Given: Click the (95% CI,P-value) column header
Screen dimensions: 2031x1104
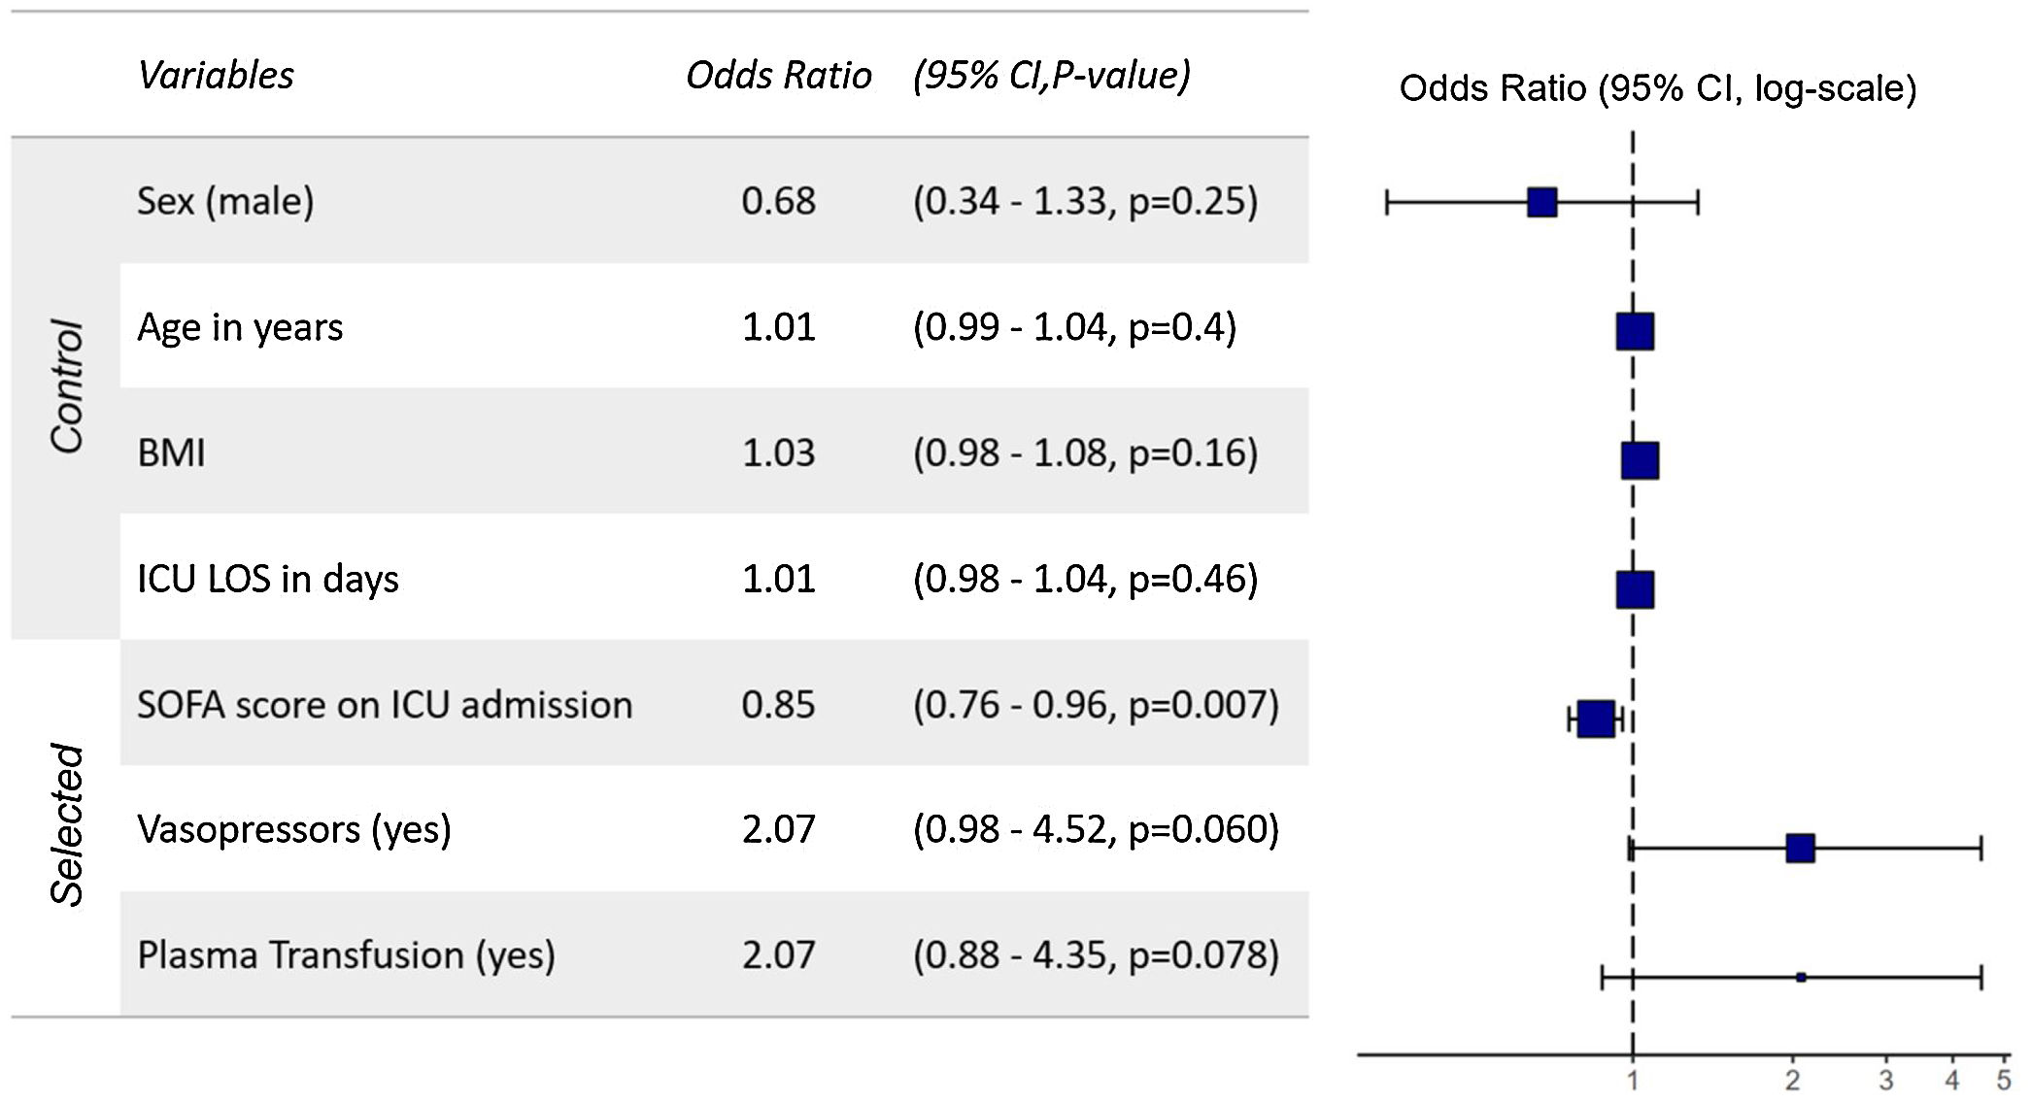Looking at the screenshot, I should coord(1051,76).
